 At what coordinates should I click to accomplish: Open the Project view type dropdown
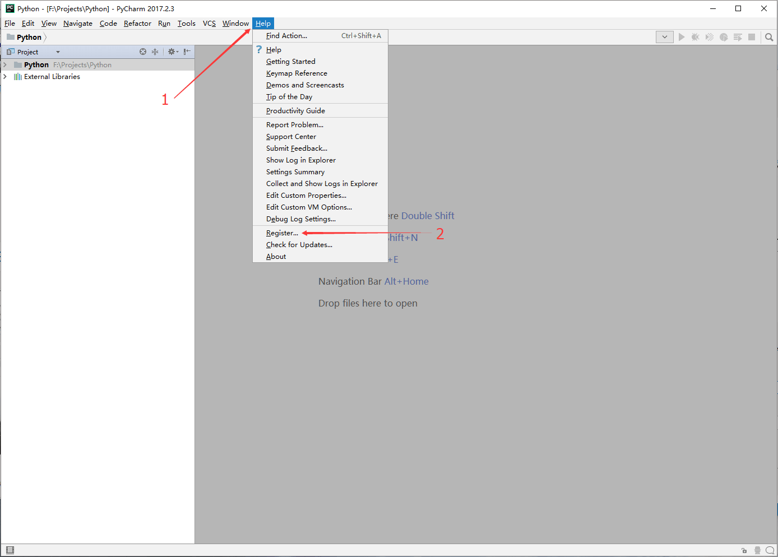coord(58,52)
